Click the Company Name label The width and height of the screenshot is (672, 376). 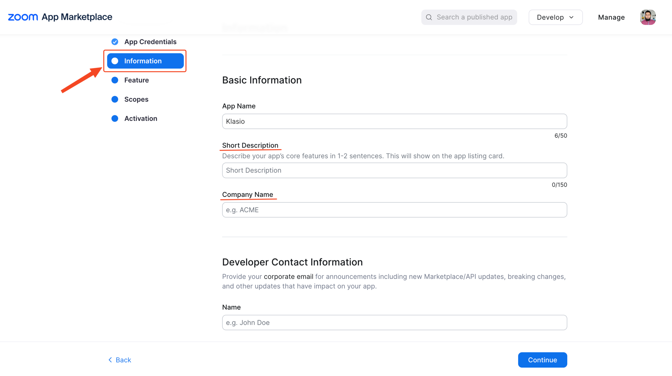click(247, 194)
